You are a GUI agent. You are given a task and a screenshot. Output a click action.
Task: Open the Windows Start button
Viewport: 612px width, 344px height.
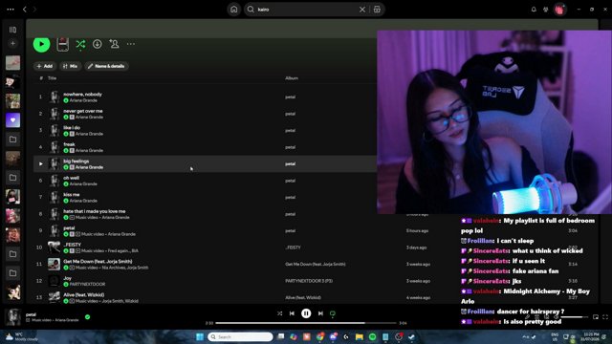tap(200, 337)
